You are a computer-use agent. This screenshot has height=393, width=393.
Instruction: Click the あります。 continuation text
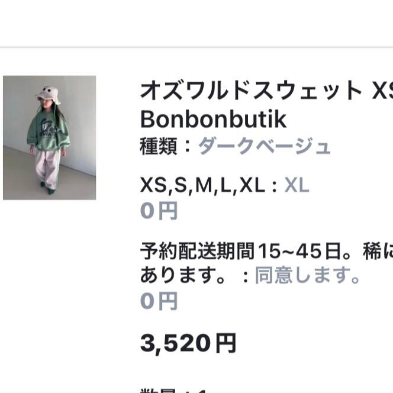pyautogui.click(x=183, y=275)
